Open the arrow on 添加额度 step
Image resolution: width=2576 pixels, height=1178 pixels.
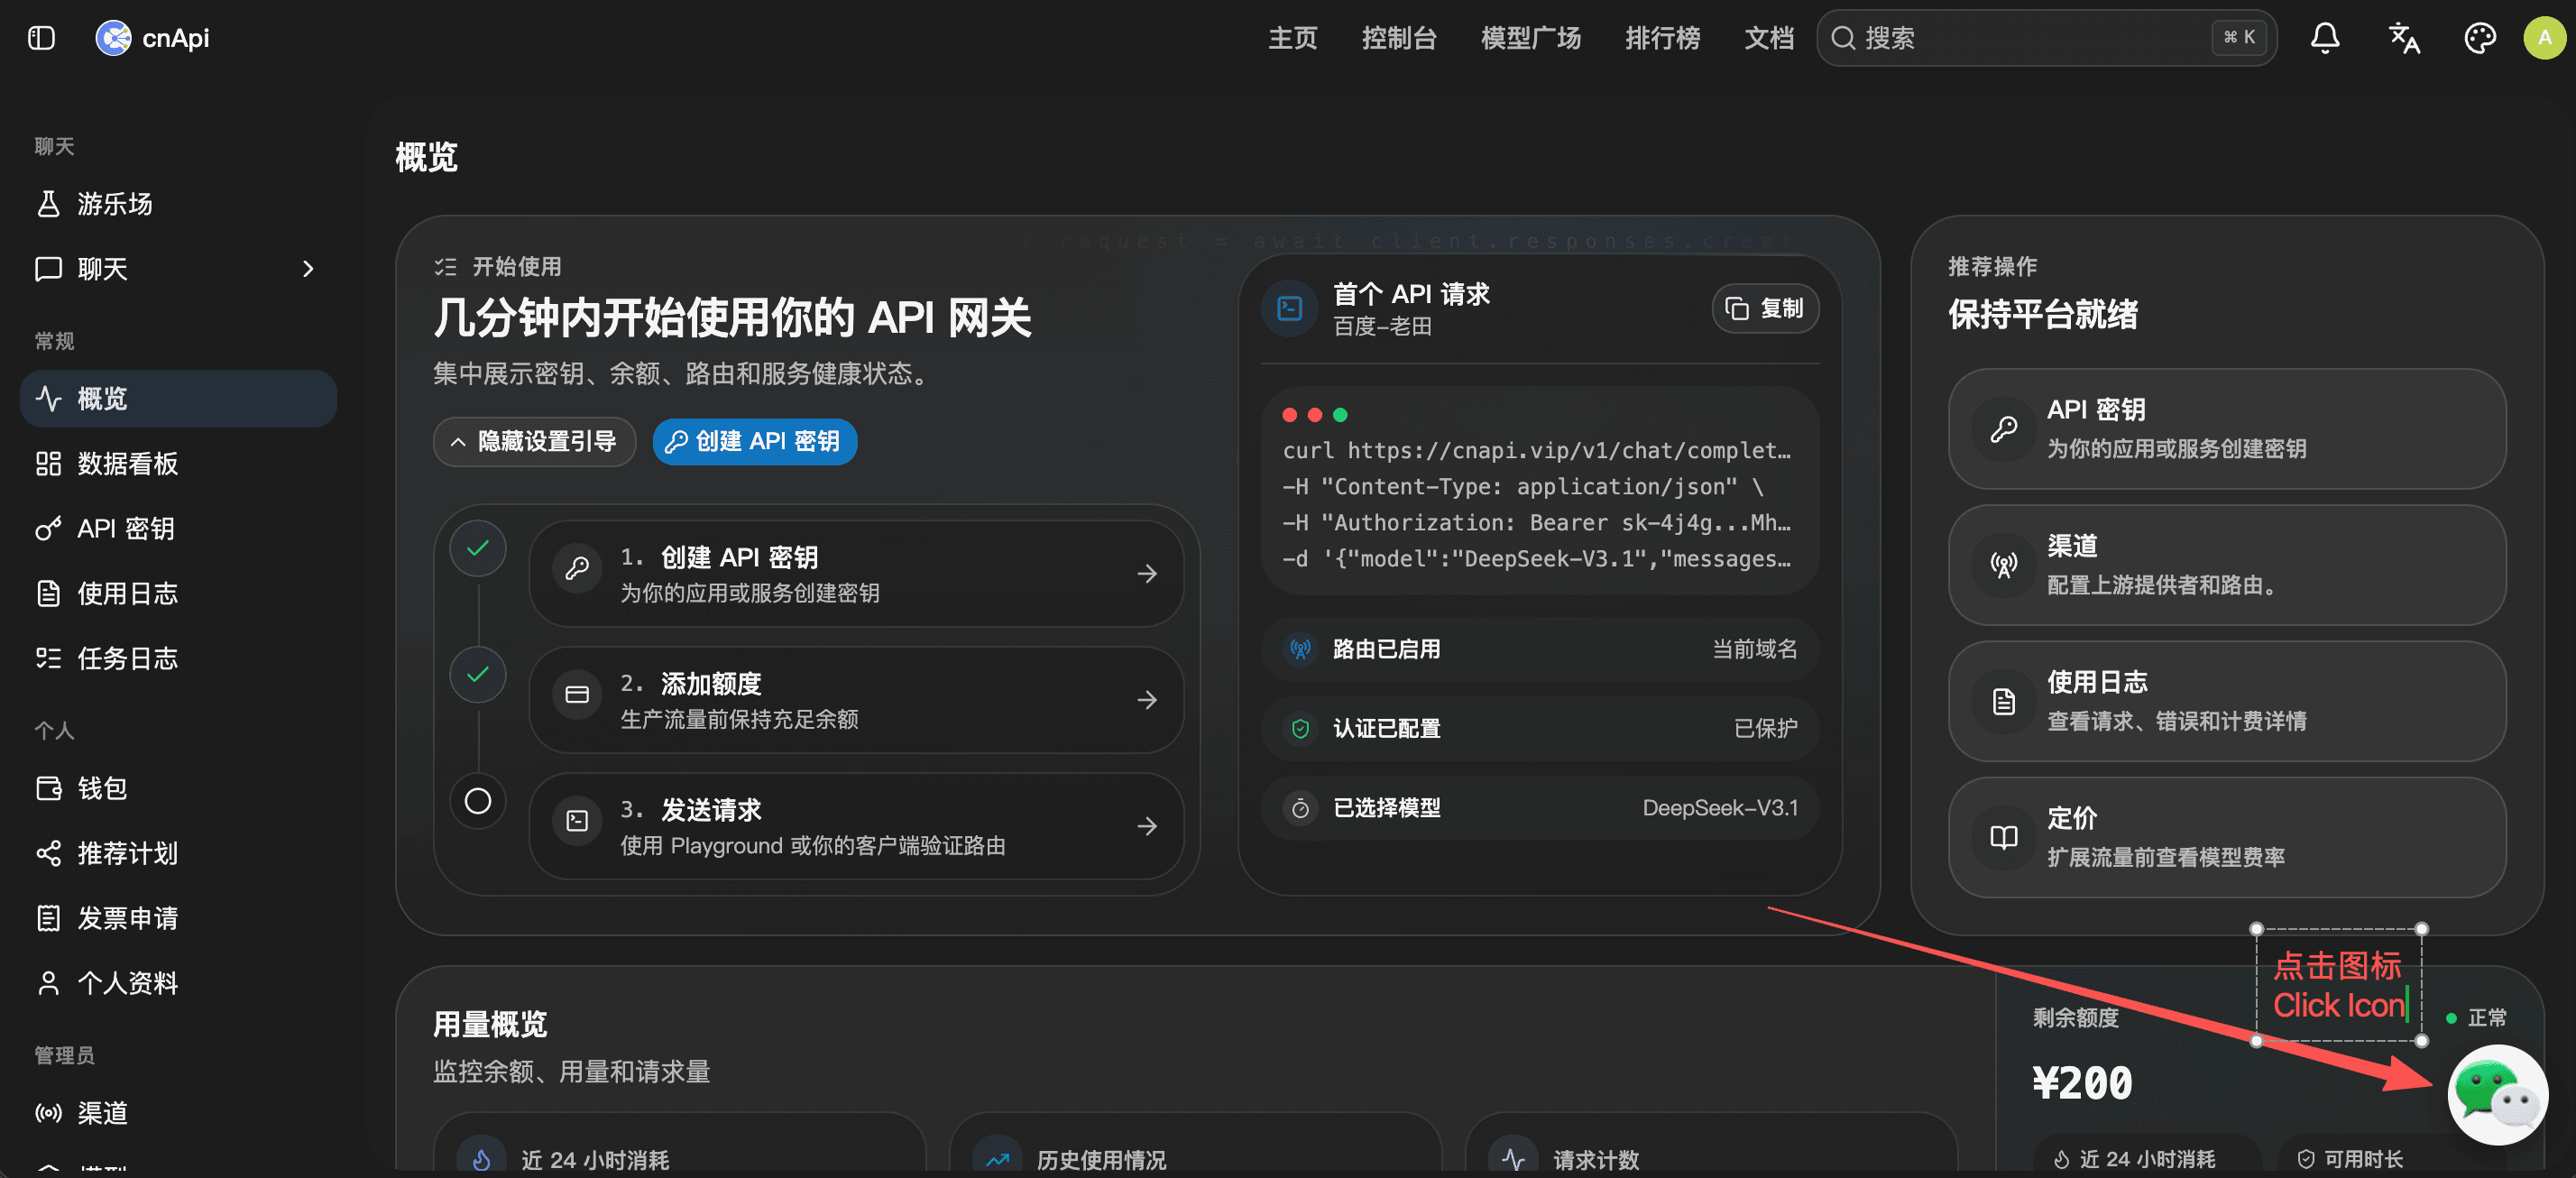click(x=1147, y=700)
